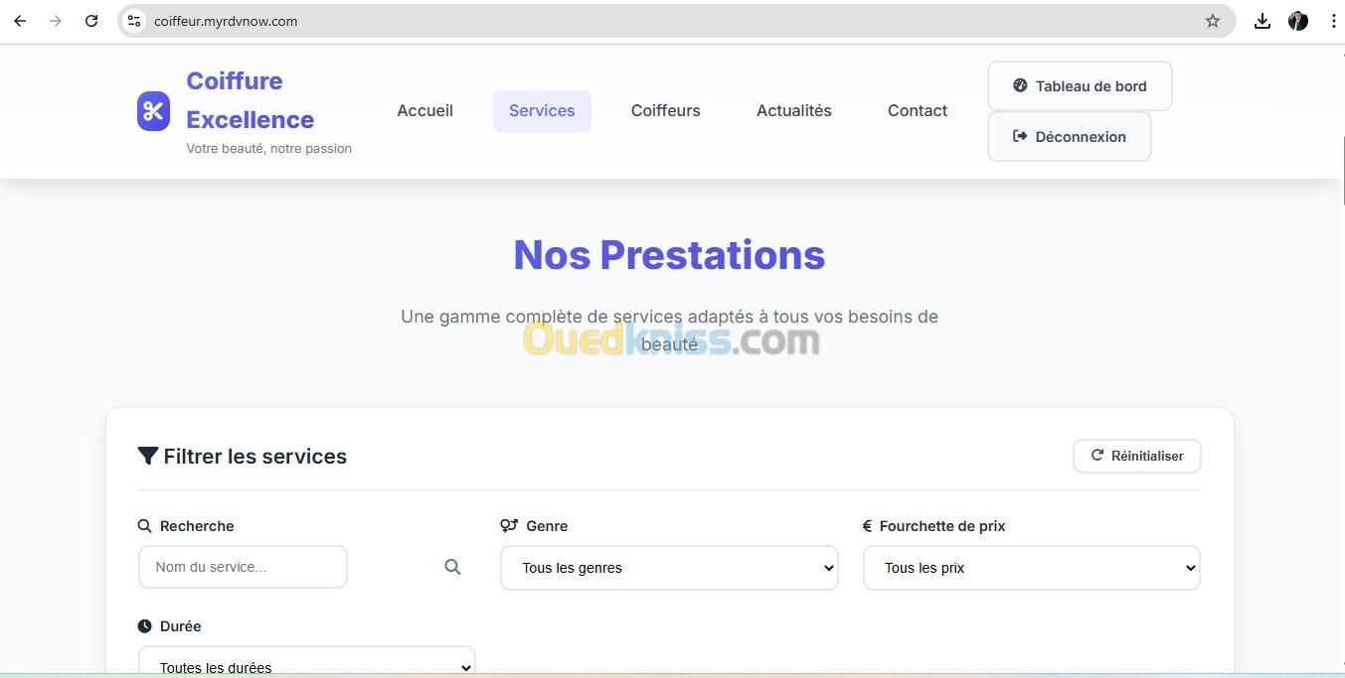Open the Coiffeurs section
This screenshot has height=678, width=1345.
[x=665, y=111]
